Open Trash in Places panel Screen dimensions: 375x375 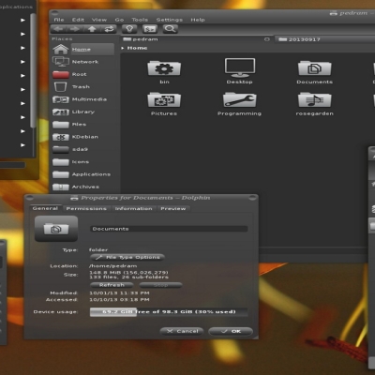coord(83,87)
